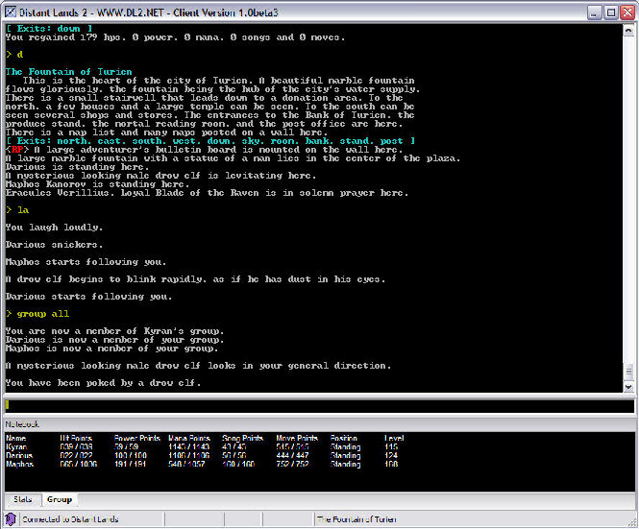This screenshot has height=529, width=639.
Task: Click the Notebook panel title
Action: pos(21,423)
